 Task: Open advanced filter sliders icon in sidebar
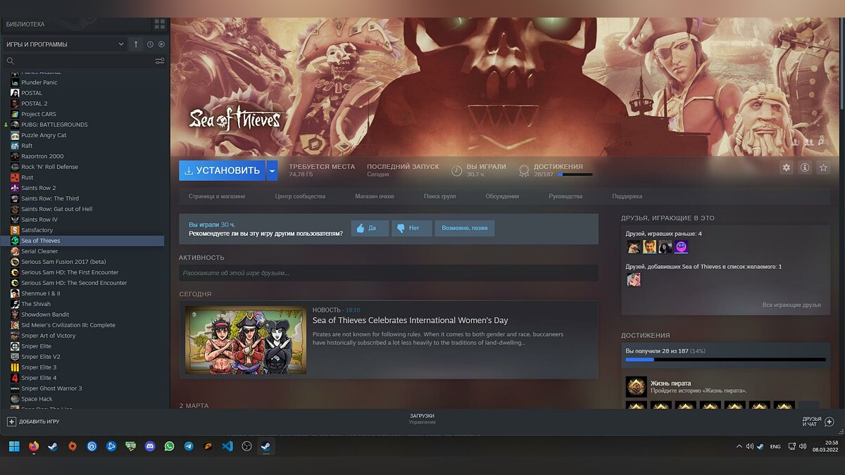160,61
